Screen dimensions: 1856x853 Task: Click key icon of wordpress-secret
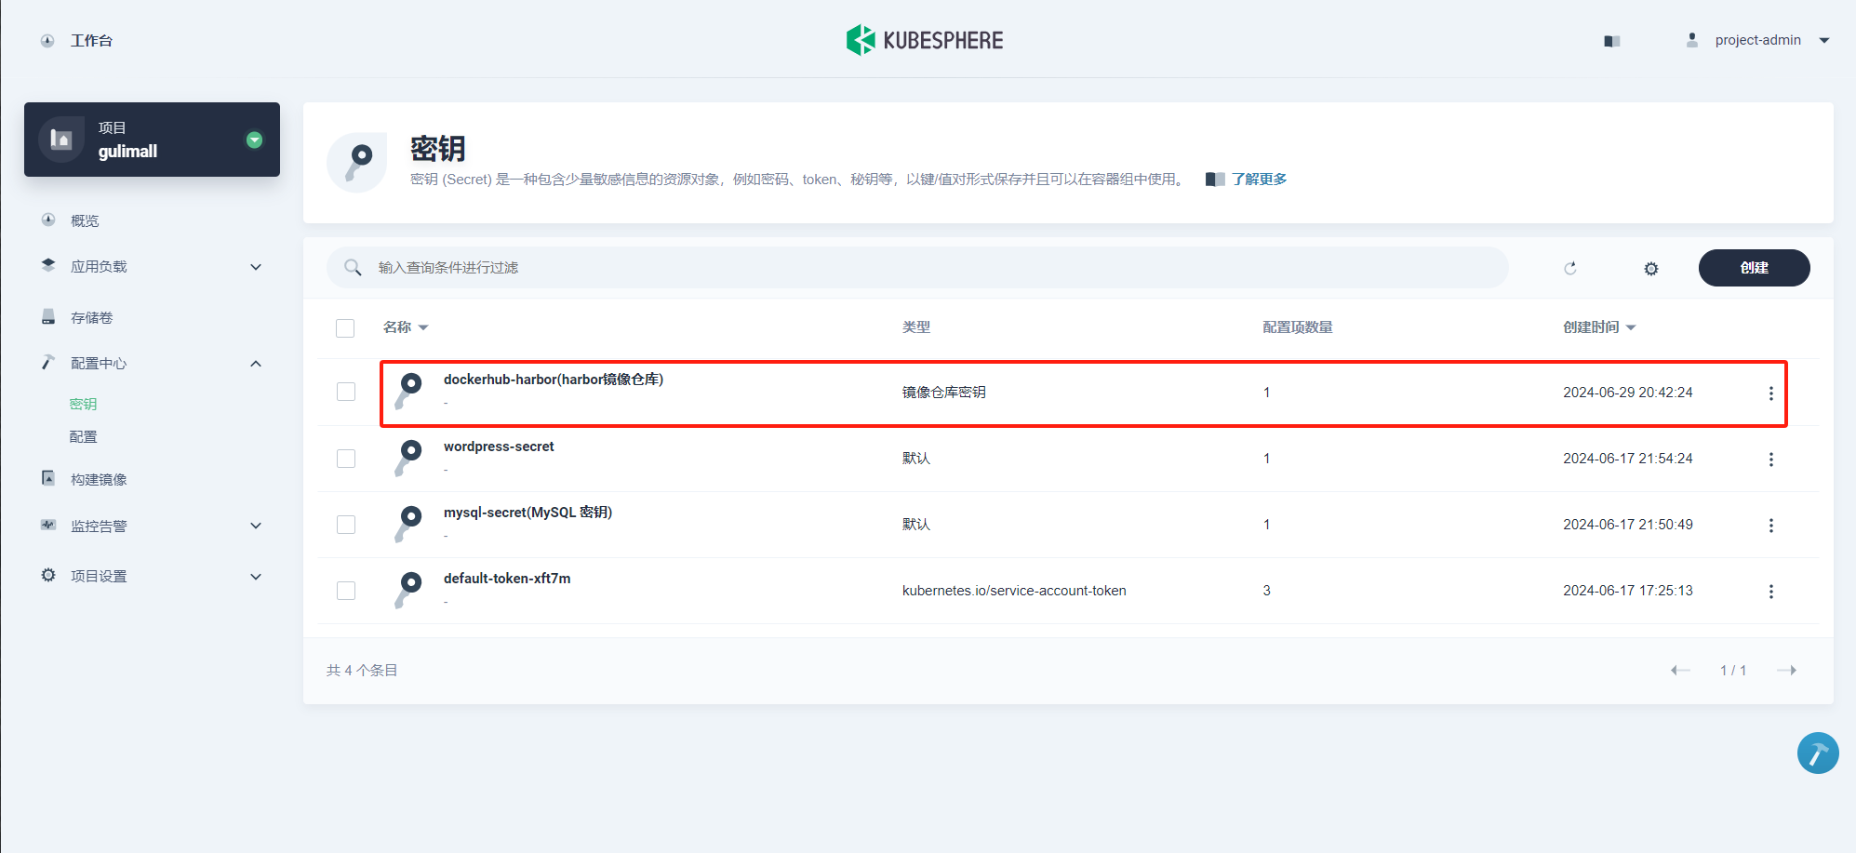click(x=408, y=458)
